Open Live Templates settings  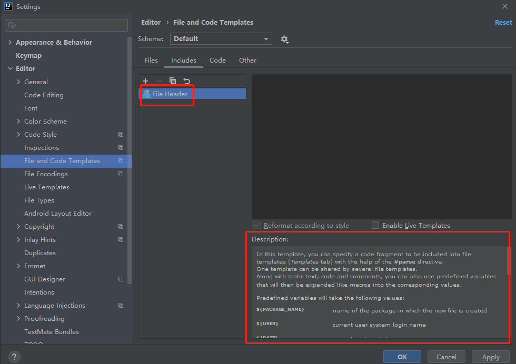[47, 187]
